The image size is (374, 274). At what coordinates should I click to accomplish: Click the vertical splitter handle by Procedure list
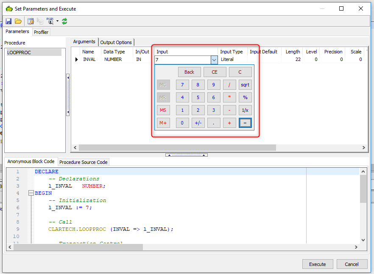coord(68,95)
